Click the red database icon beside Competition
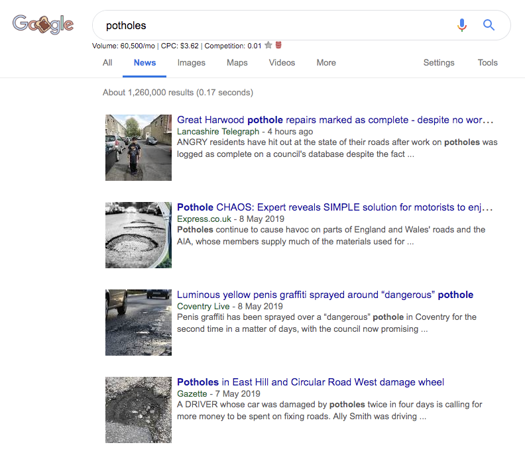The width and height of the screenshot is (525, 455). point(278,46)
